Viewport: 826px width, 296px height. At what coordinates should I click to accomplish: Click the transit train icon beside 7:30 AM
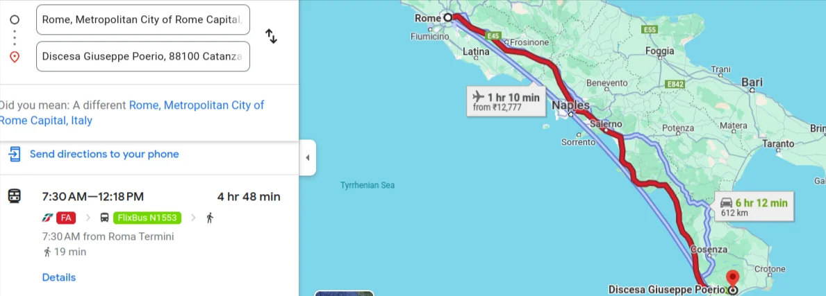point(15,196)
